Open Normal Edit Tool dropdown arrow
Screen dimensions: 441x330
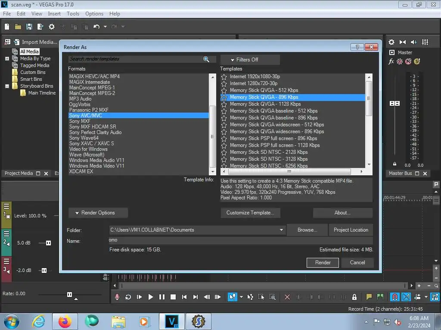pos(241,297)
